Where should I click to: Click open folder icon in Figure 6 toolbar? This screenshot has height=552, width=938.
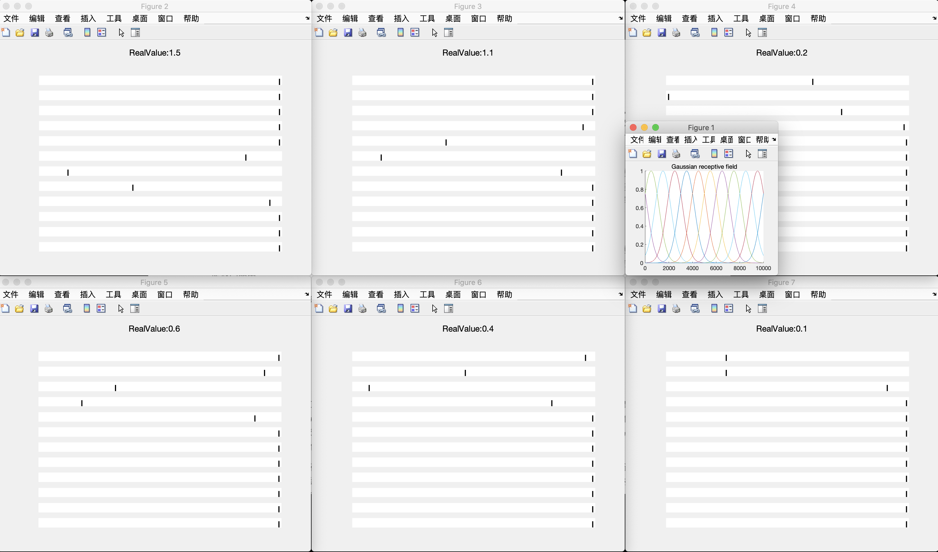[333, 309]
